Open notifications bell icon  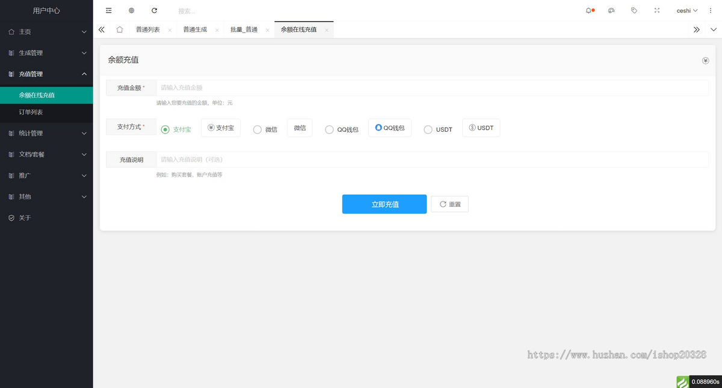pyautogui.click(x=590, y=10)
